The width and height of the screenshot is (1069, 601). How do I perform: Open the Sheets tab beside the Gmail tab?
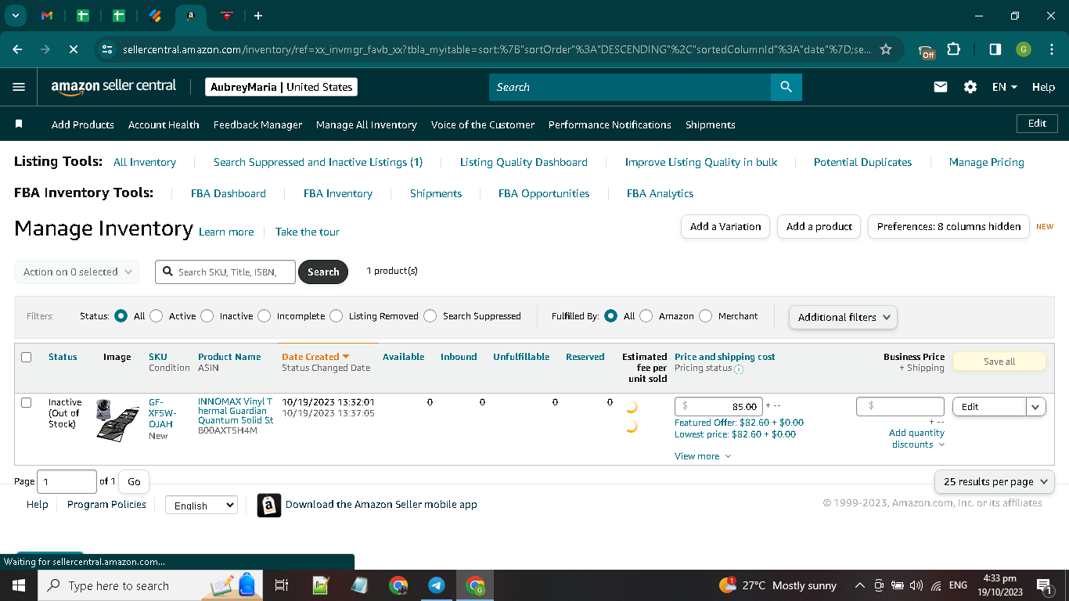coord(83,16)
